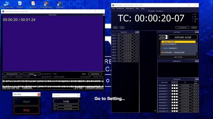Open the Action dropdown in Lua Script
213x119 pixels.
163,37
